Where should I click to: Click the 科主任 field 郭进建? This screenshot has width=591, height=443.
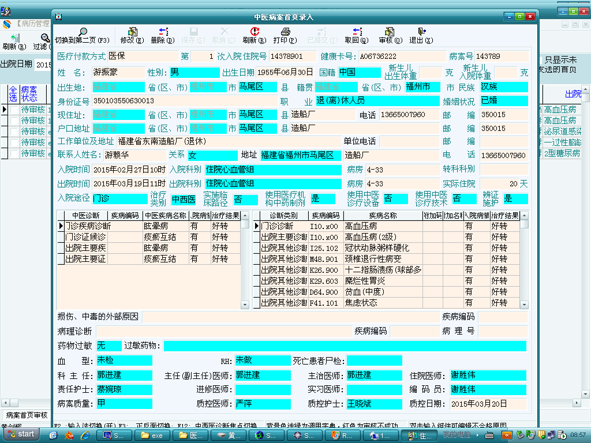click(x=125, y=375)
